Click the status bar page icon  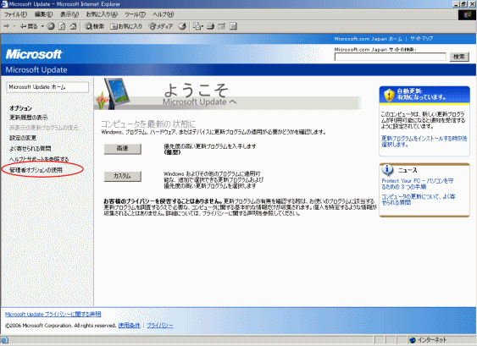pyautogui.click(x=4, y=340)
